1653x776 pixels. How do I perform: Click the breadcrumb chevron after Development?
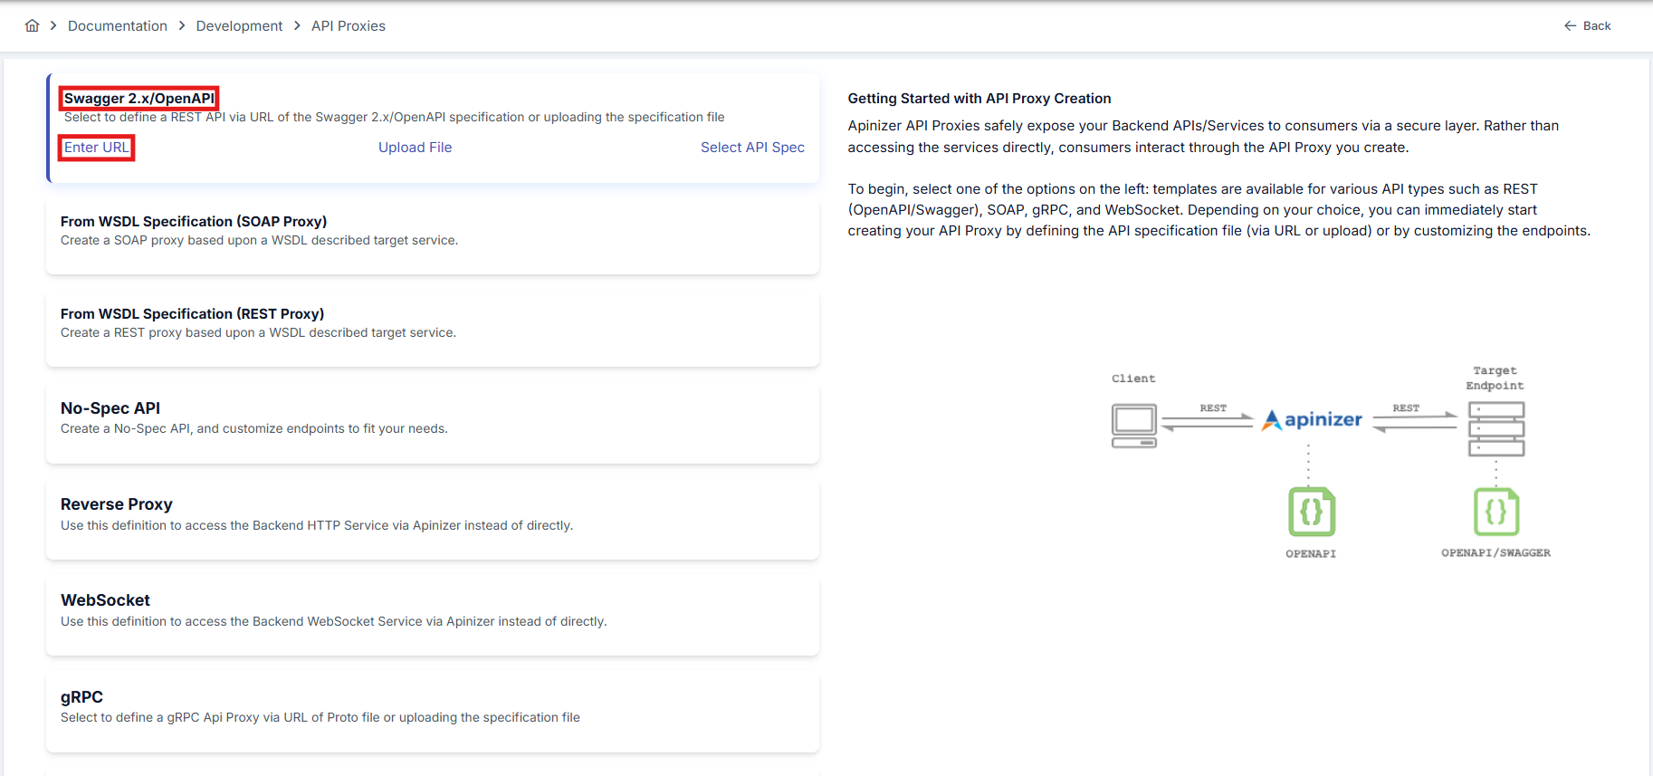(297, 25)
